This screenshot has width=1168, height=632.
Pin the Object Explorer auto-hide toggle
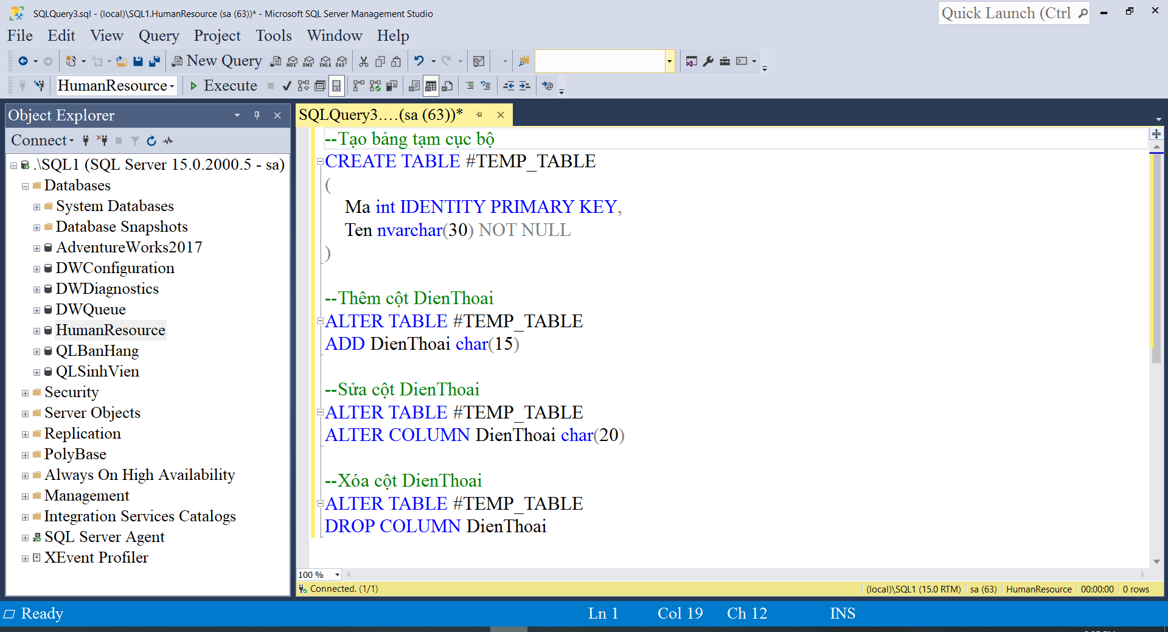point(257,115)
